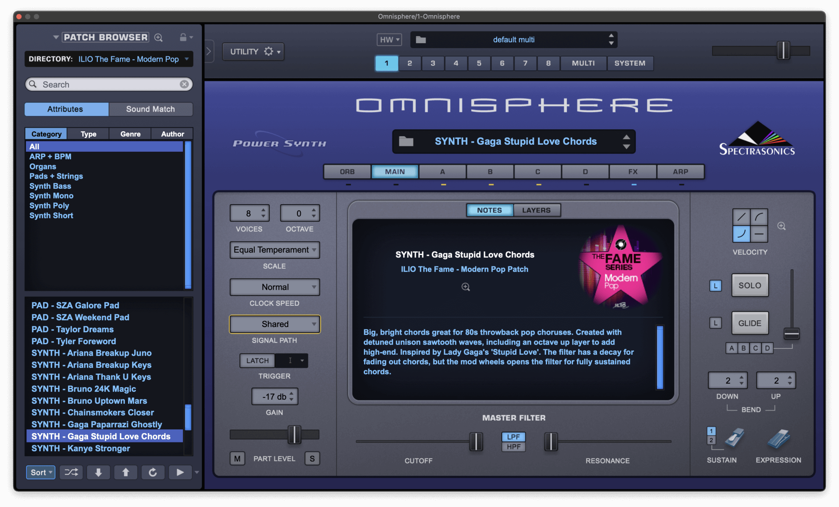This screenshot has height=507, width=839.
Task: Step the default multi selector arrows
Action: 611,39
